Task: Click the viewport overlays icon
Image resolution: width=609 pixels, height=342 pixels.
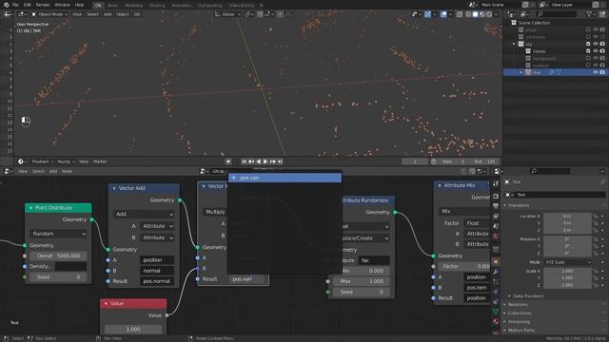Action: (x=443, y=14)
